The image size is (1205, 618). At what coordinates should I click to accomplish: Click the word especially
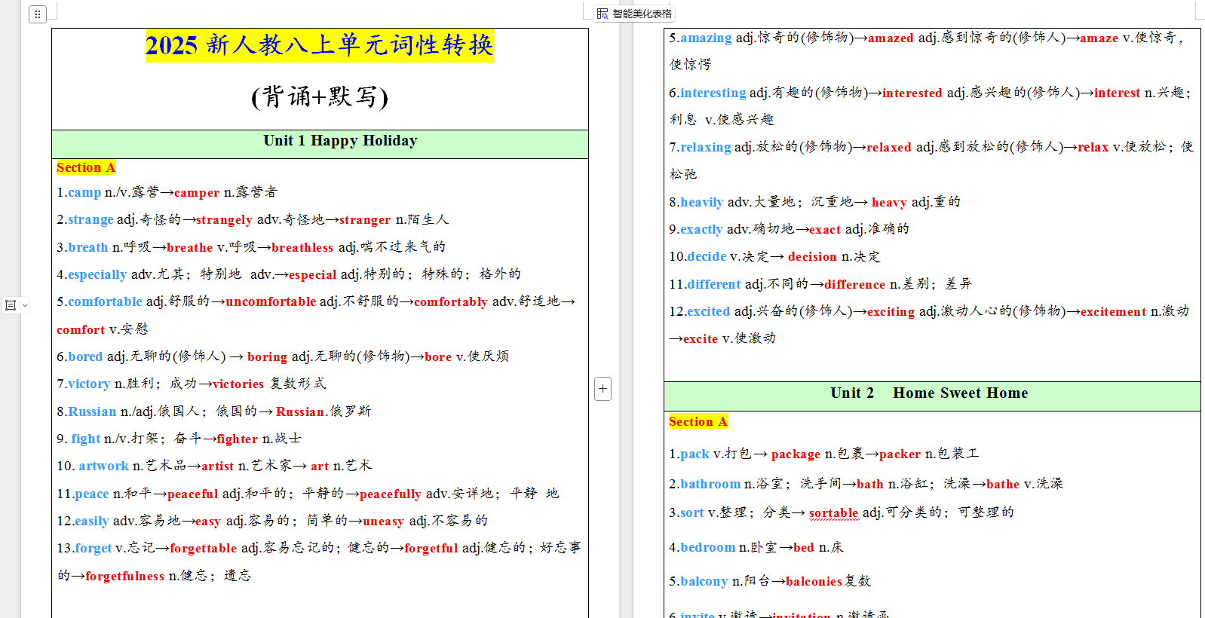[x=97, y=275]
